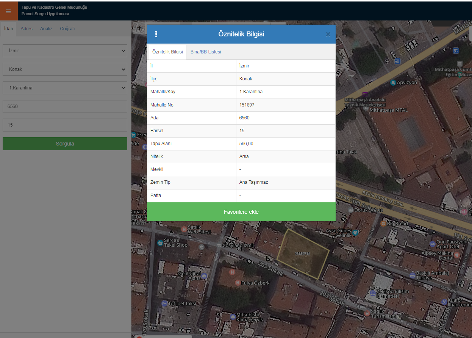Click the Favorilere ekle button
472x338 pixels.
(241, 212)
